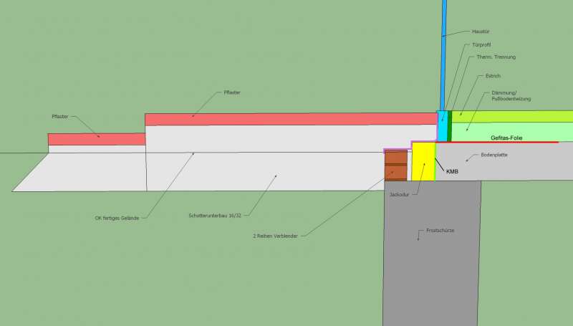Click the 2 Reihen Verblender label
Image resolution: width=573 pixels, height=326 pixels.
276,234
